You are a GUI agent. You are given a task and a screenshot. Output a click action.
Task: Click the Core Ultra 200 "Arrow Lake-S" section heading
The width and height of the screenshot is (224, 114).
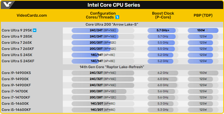pos(112,24)
